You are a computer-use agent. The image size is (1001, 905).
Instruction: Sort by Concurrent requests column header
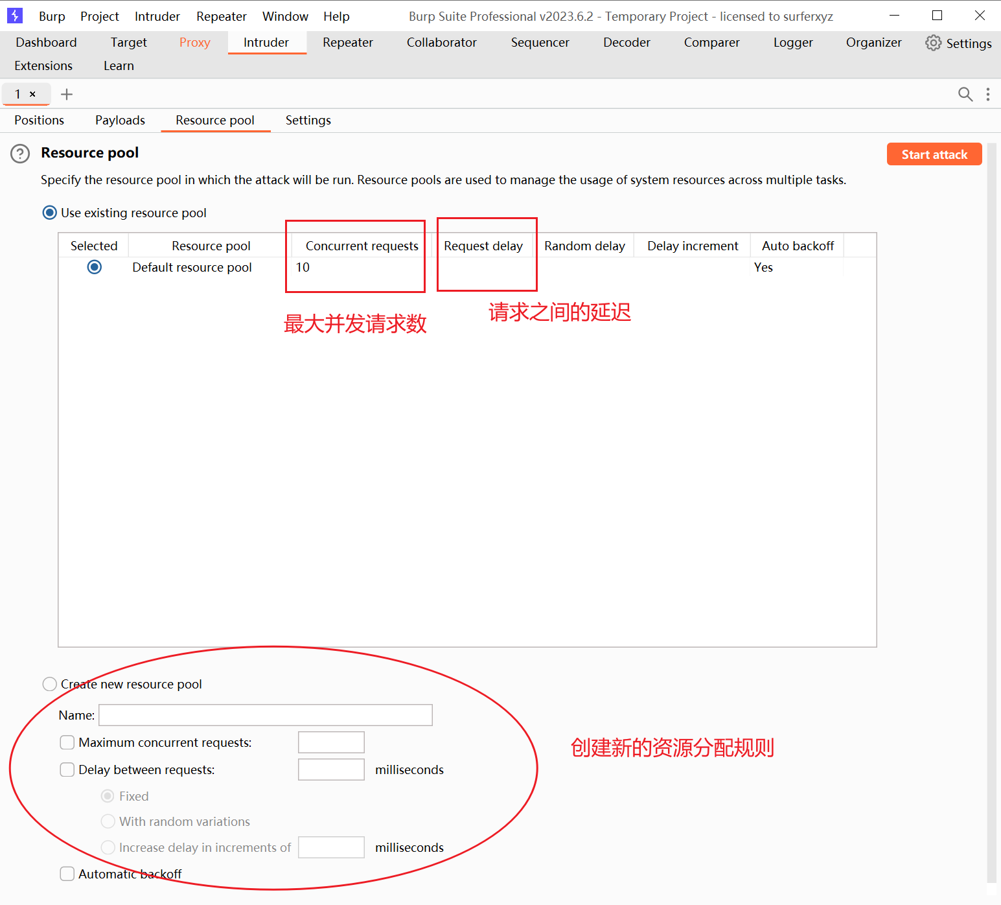click(362, 246)
